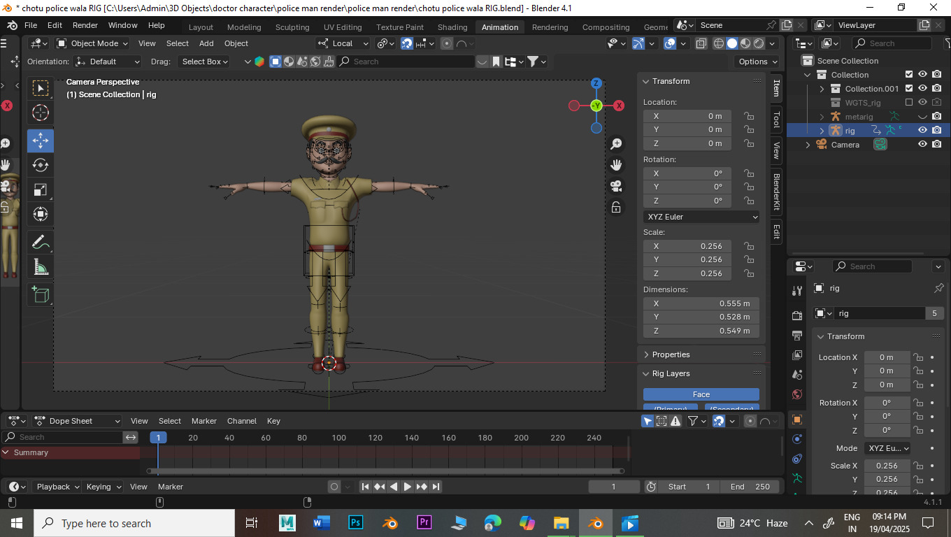Hide the rig object in outliner
The width and height of the screenshot is (951, 537).
(922, 130)
